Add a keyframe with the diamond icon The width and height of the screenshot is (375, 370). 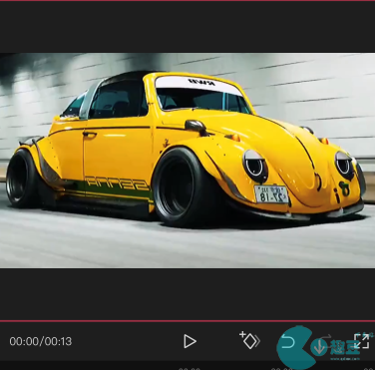[x=249, y=340]
